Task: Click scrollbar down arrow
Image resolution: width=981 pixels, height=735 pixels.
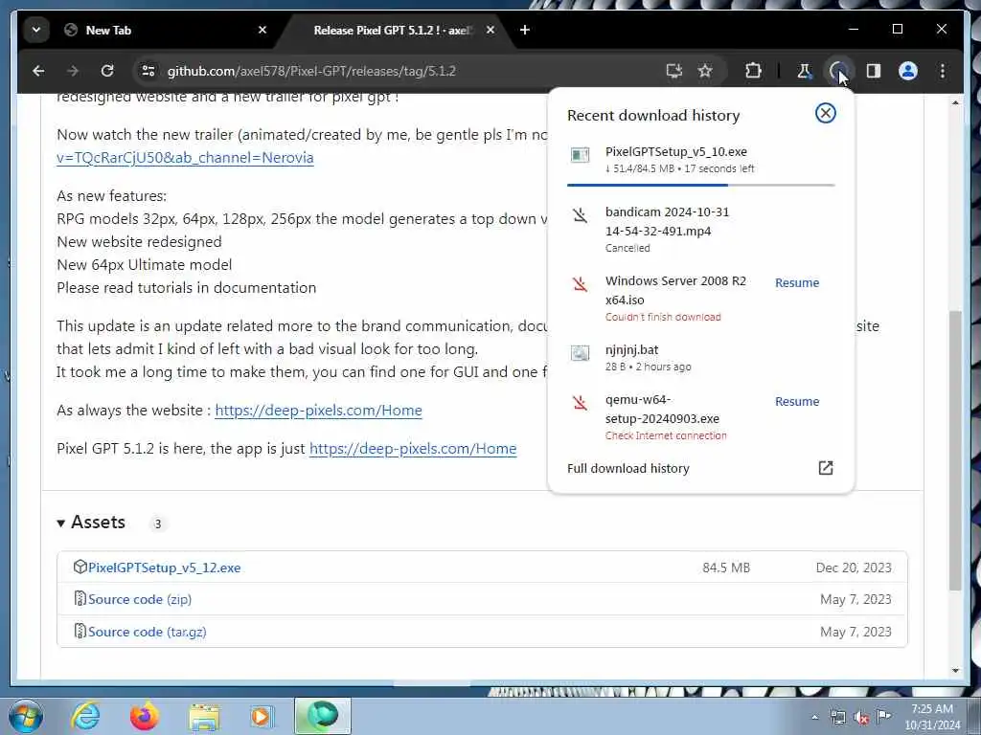Action: coord(955,671)
